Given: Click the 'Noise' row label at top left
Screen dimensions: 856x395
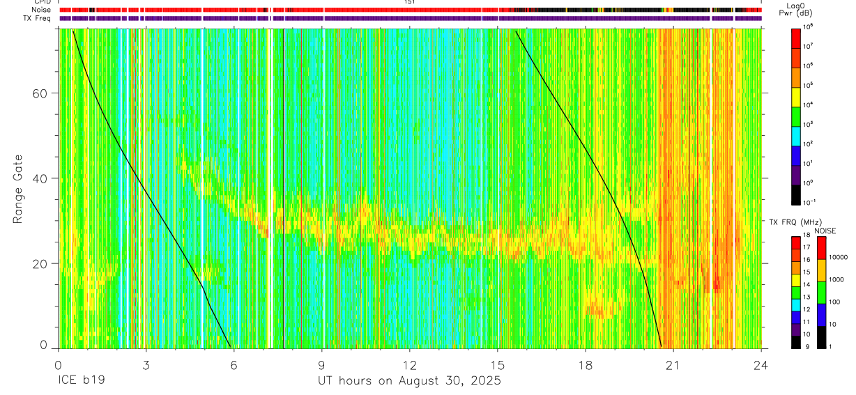Looking at the screenshot, I should [43, 10].
